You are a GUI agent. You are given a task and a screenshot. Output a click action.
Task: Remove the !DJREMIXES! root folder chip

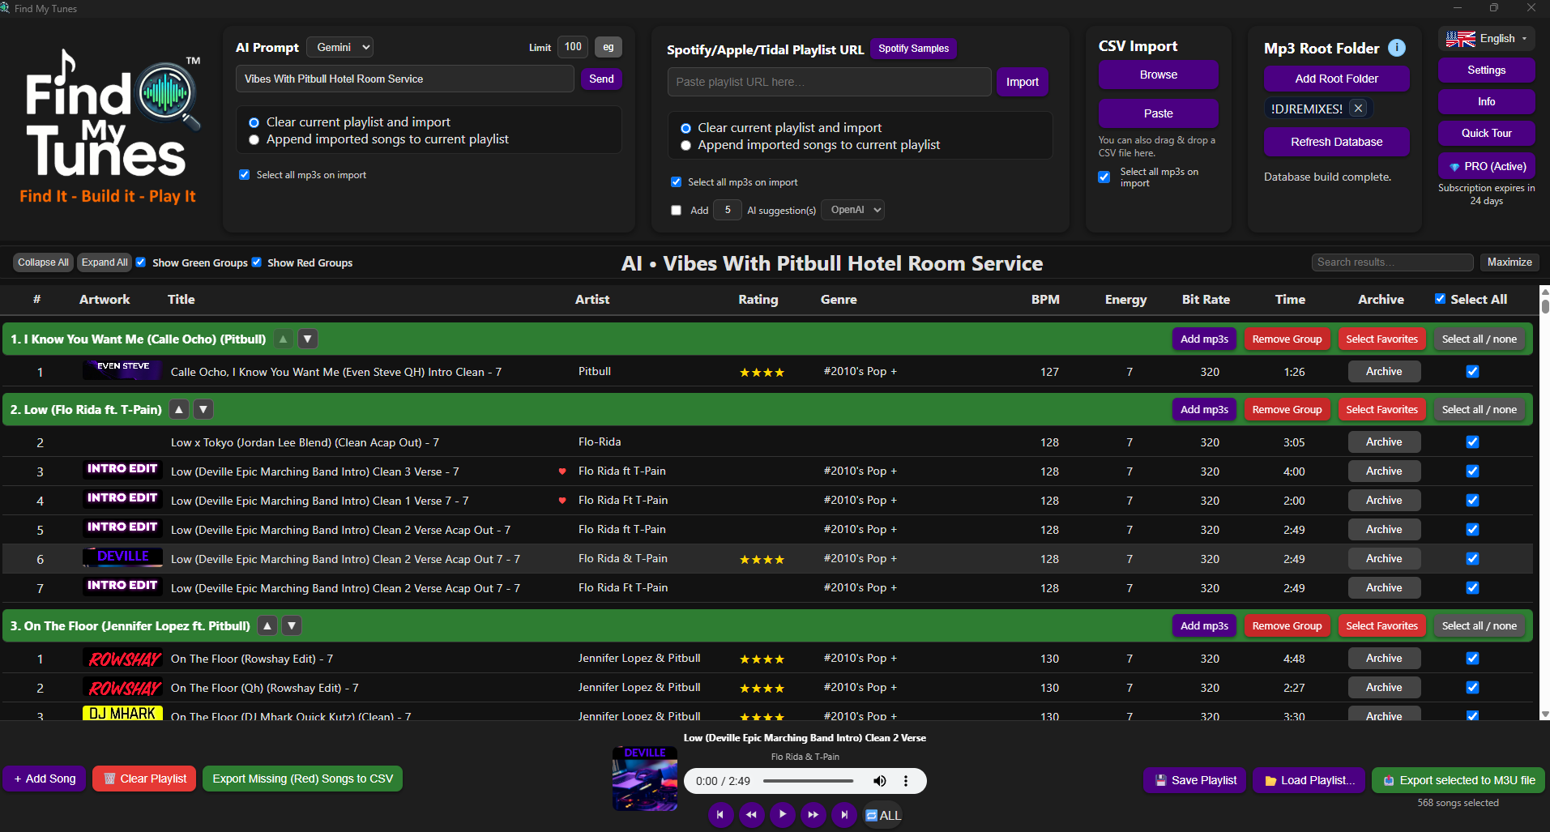[x=1358, y=108]
